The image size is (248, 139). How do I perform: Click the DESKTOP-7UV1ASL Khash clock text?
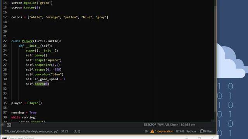click(x=169, y=125)
